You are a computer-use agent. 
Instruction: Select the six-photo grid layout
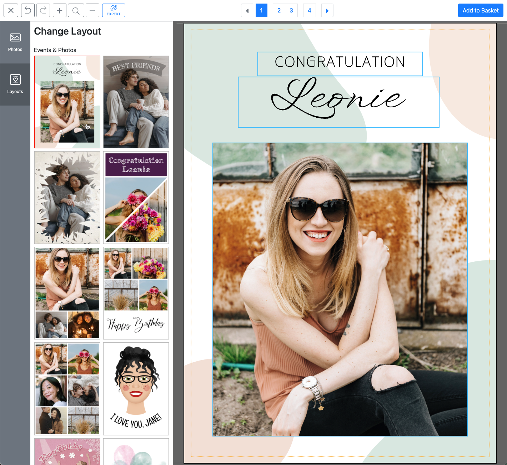[67, 389]
